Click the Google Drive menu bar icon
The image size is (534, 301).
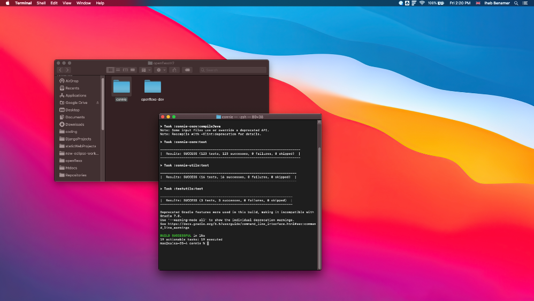point(407,3)
